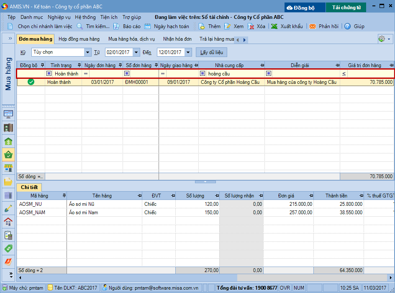Open the Từ date picker dropdown
395x293 pixels.
click(136, 52)
